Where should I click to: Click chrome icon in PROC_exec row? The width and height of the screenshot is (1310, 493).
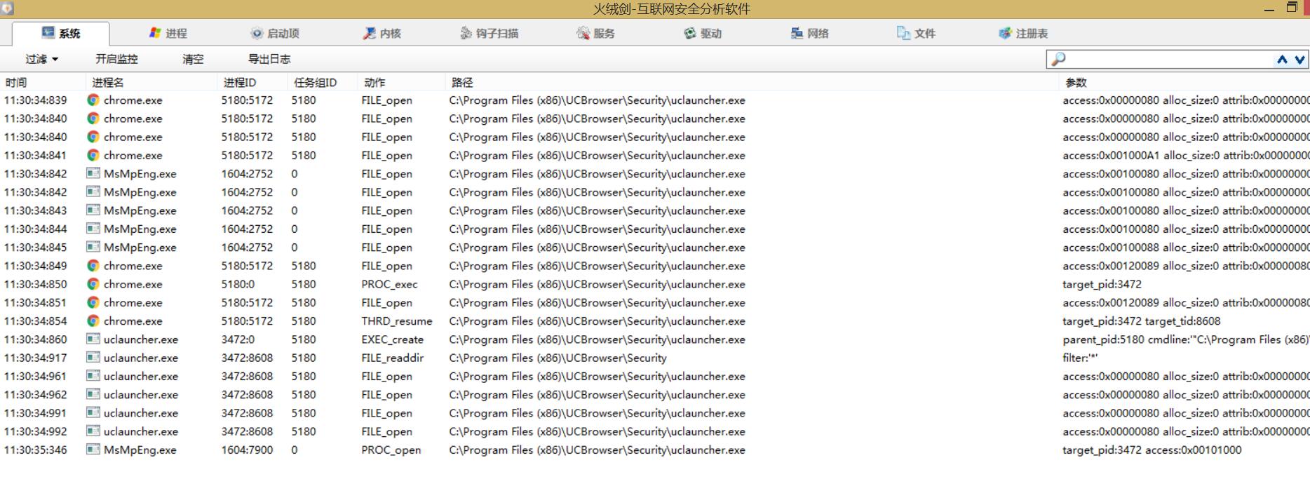pyautogui.click(x=93, y=284)
